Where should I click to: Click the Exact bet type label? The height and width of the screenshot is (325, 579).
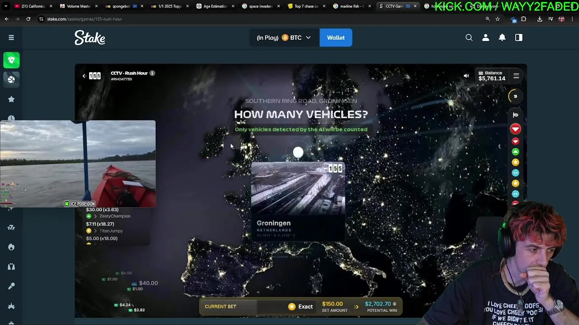(305, 306)
